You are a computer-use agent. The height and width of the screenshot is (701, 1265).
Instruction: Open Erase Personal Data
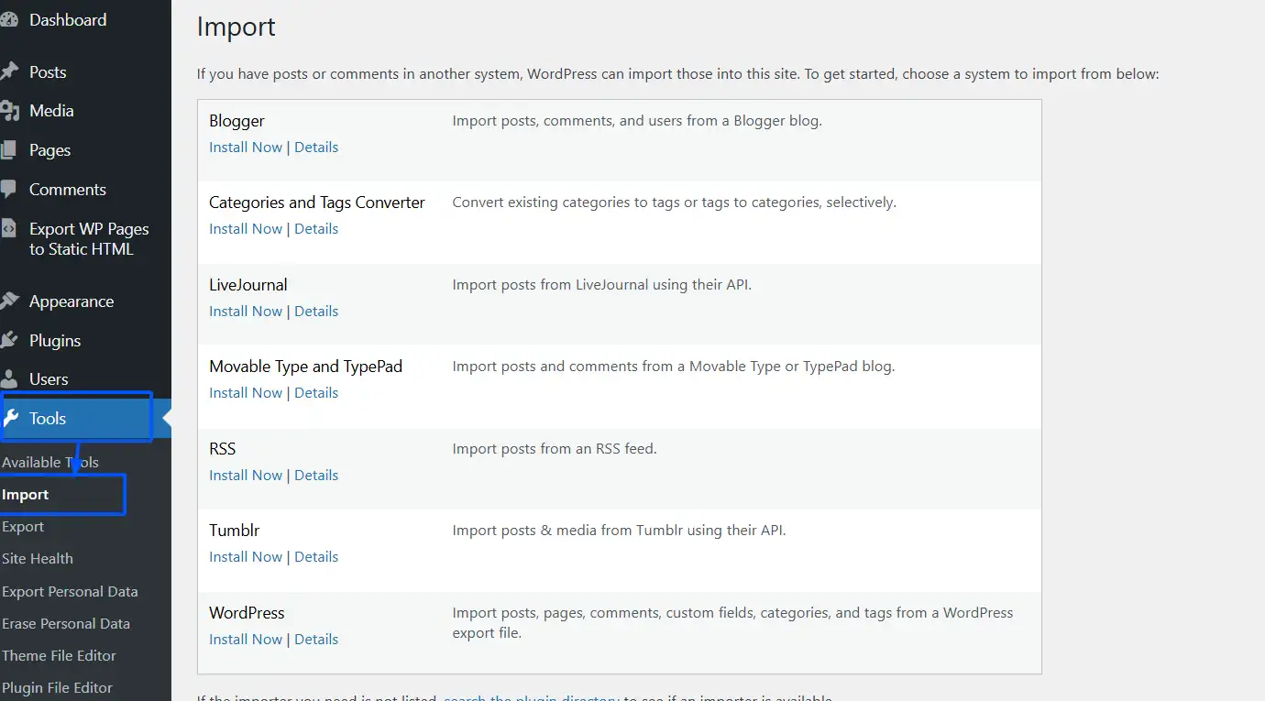(66, 624)
